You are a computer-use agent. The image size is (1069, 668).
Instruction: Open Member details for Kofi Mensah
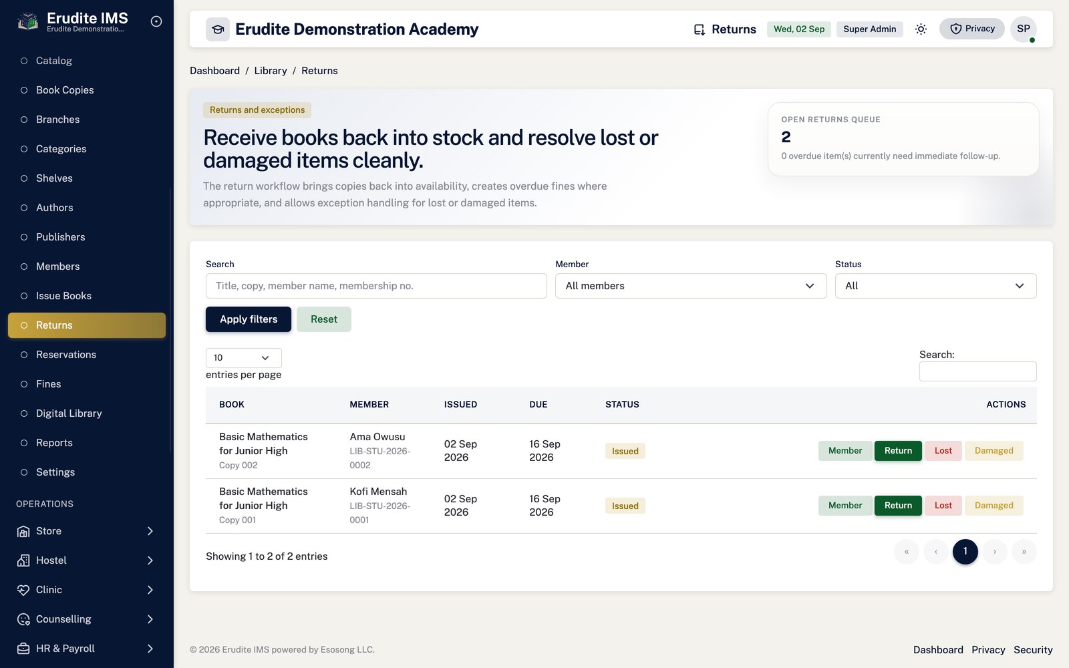click(x=845, y=506)
